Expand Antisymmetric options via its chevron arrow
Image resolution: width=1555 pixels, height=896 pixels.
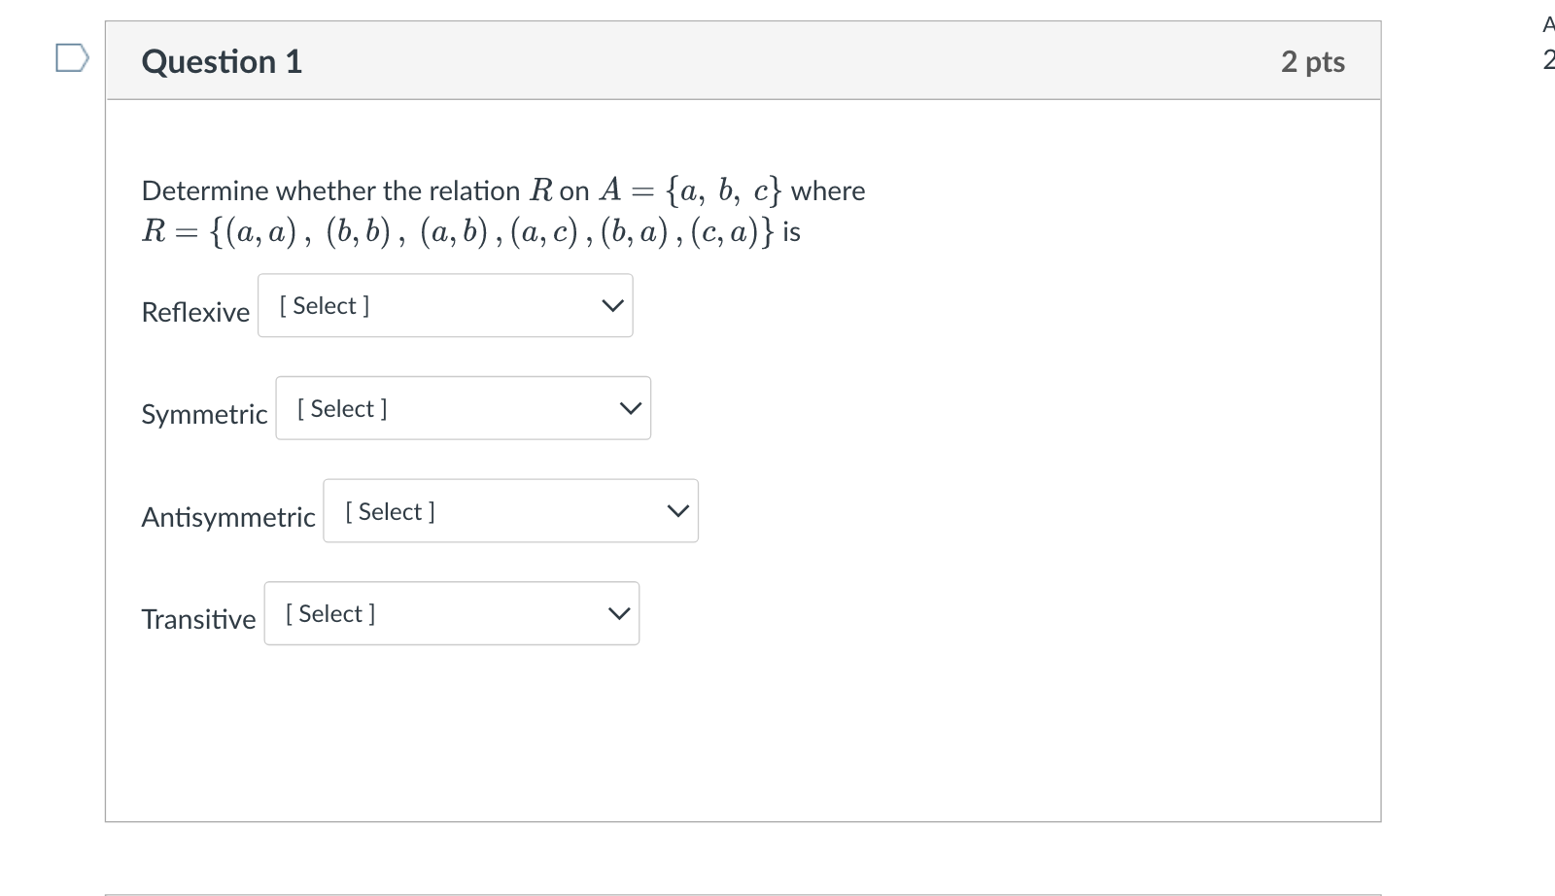[677, 511]
